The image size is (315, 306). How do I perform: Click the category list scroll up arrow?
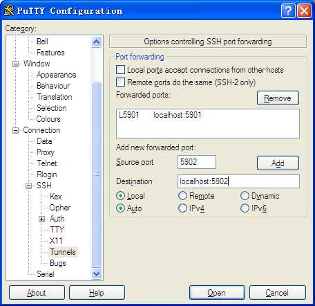coord(96,42)
